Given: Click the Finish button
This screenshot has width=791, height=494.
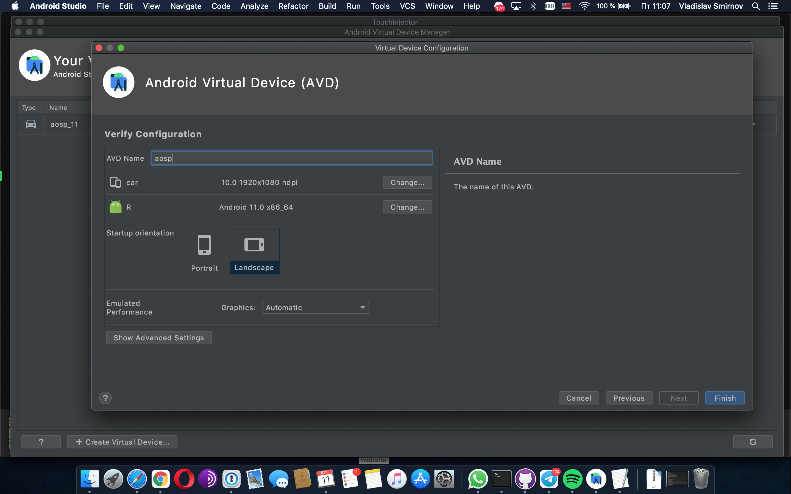Looking at the screenshot, I should (725, 398).
